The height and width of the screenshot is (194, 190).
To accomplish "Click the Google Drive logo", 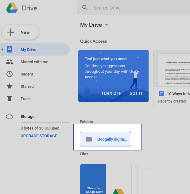I will pos(12,8).
